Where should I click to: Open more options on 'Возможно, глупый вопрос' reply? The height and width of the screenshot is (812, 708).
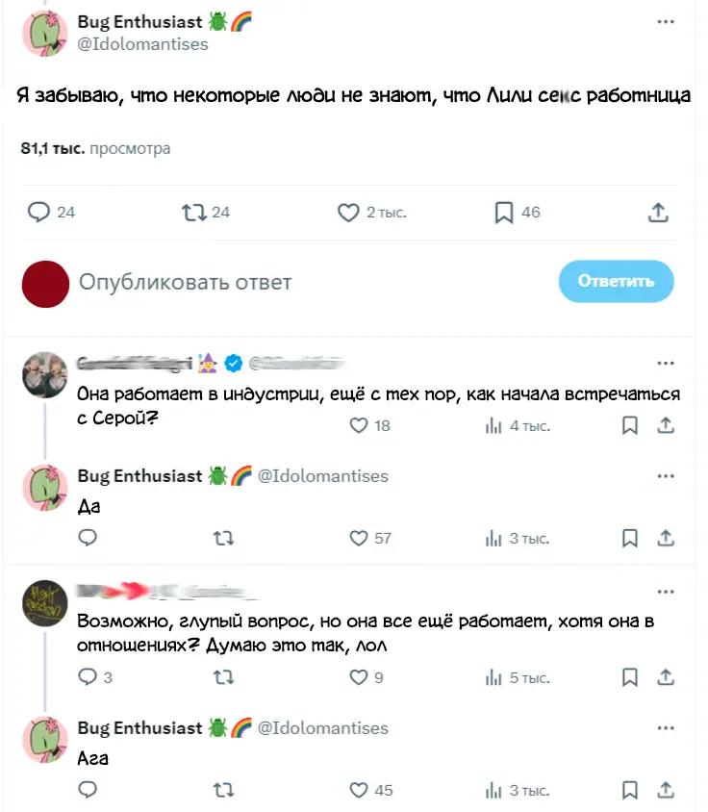pyautogui.click(x=666, y=592)
